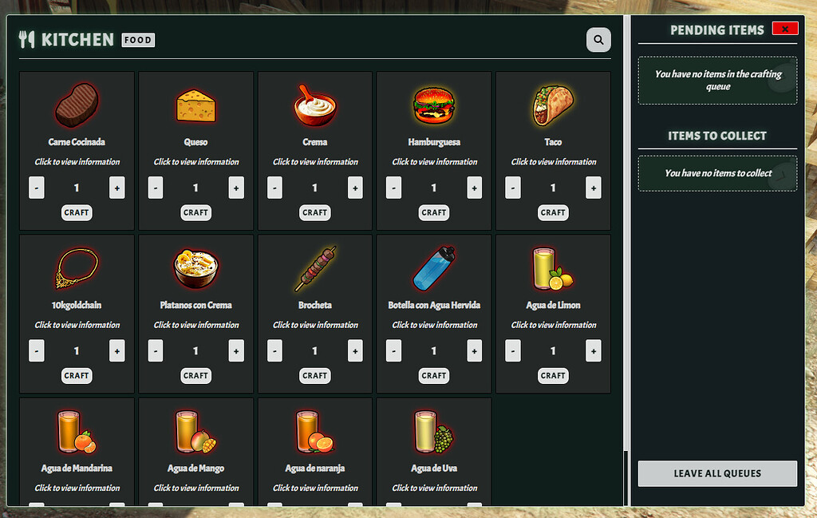Select the Hamburguesa food icon
Viewport: 817px width, 518px height.
pos(433,105)
